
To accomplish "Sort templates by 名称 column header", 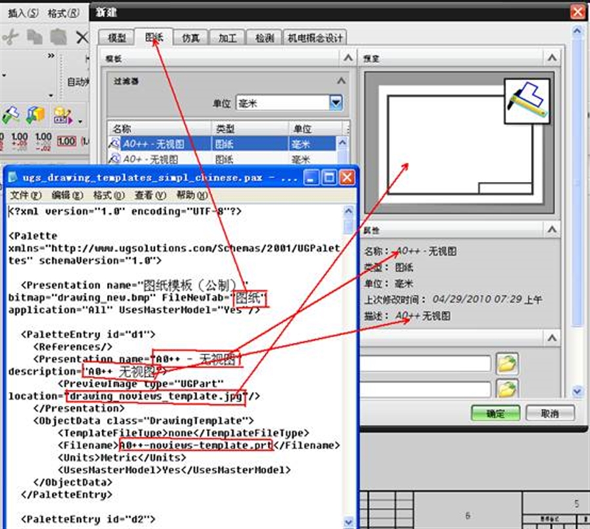I will tap(159, 129).
